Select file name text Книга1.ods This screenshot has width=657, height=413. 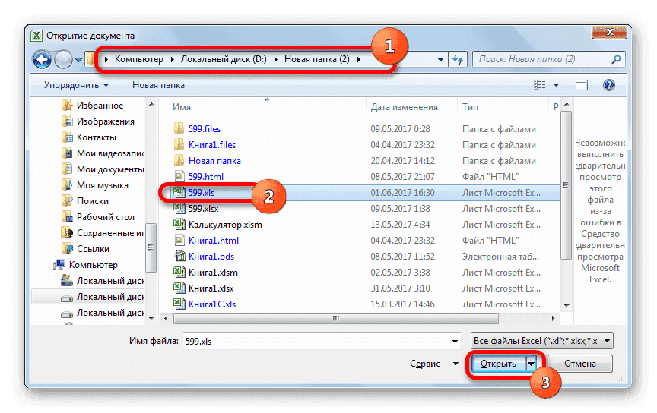(x=211, y=256)
